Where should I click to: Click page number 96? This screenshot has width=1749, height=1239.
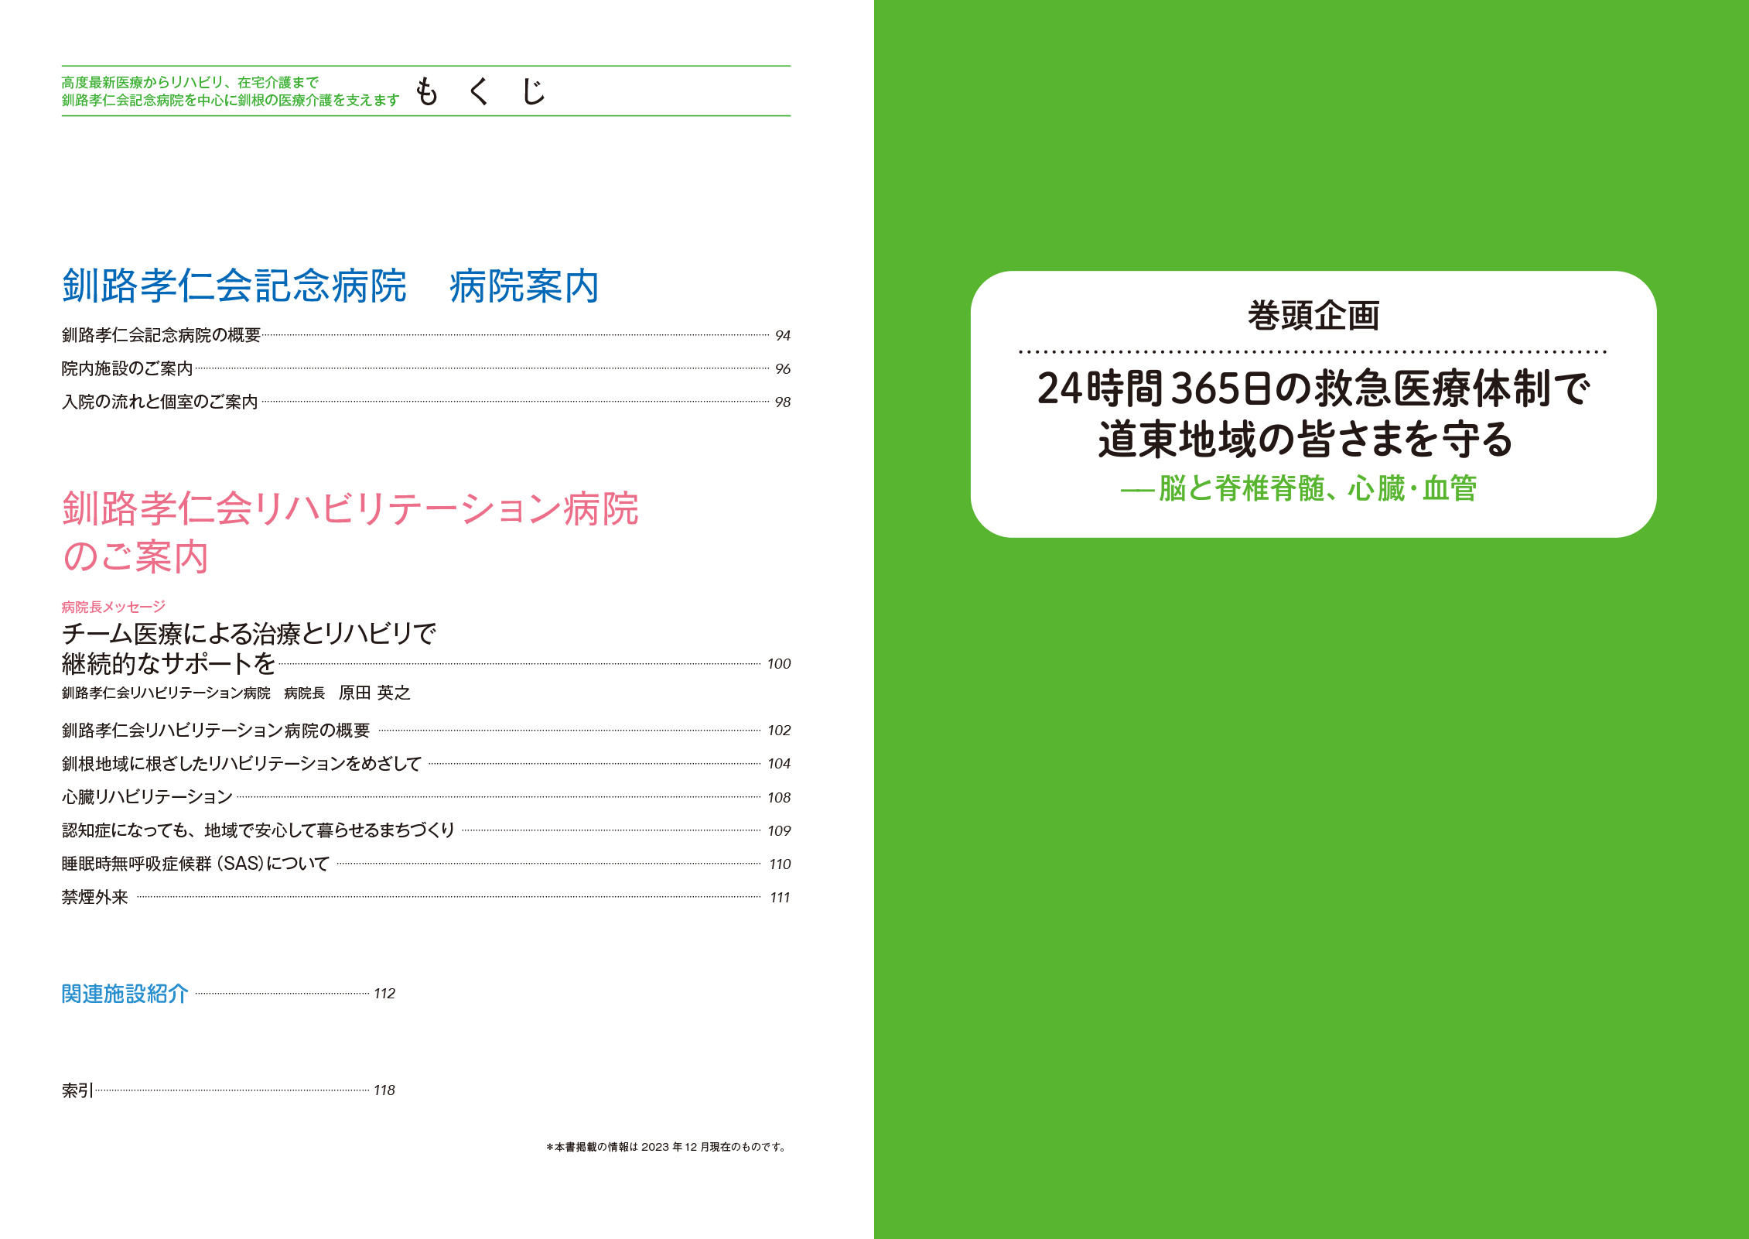782,369
